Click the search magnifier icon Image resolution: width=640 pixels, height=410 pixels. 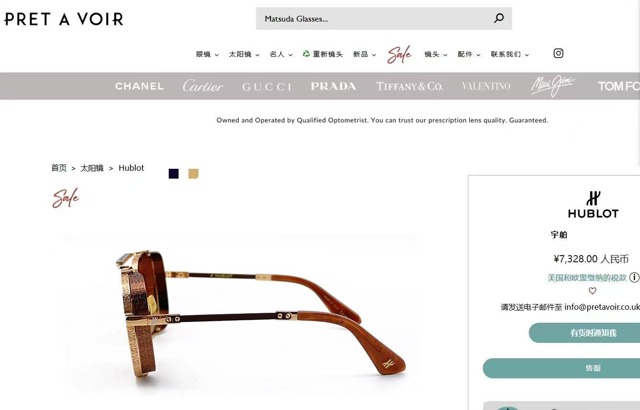(499, 18)
